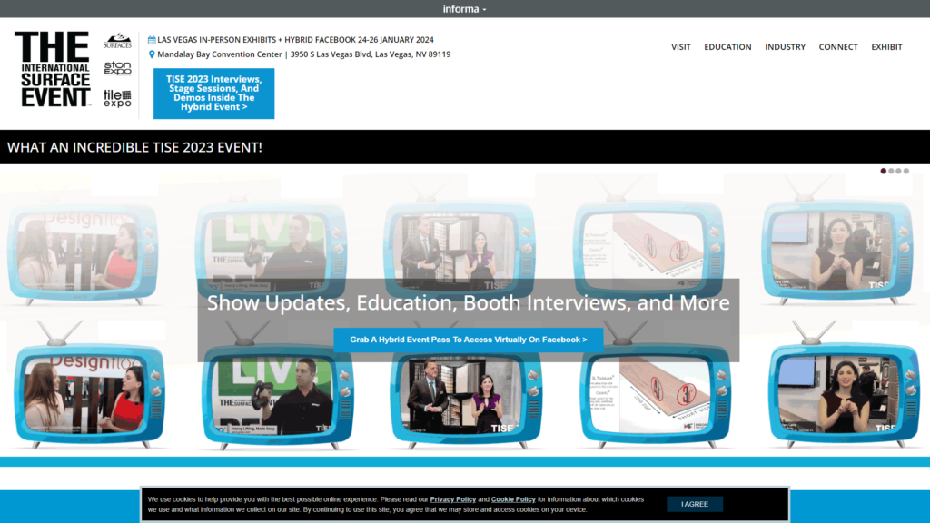Open the Visit menu
The width and height of the screenshot is (930, 523).
[681, 47]
